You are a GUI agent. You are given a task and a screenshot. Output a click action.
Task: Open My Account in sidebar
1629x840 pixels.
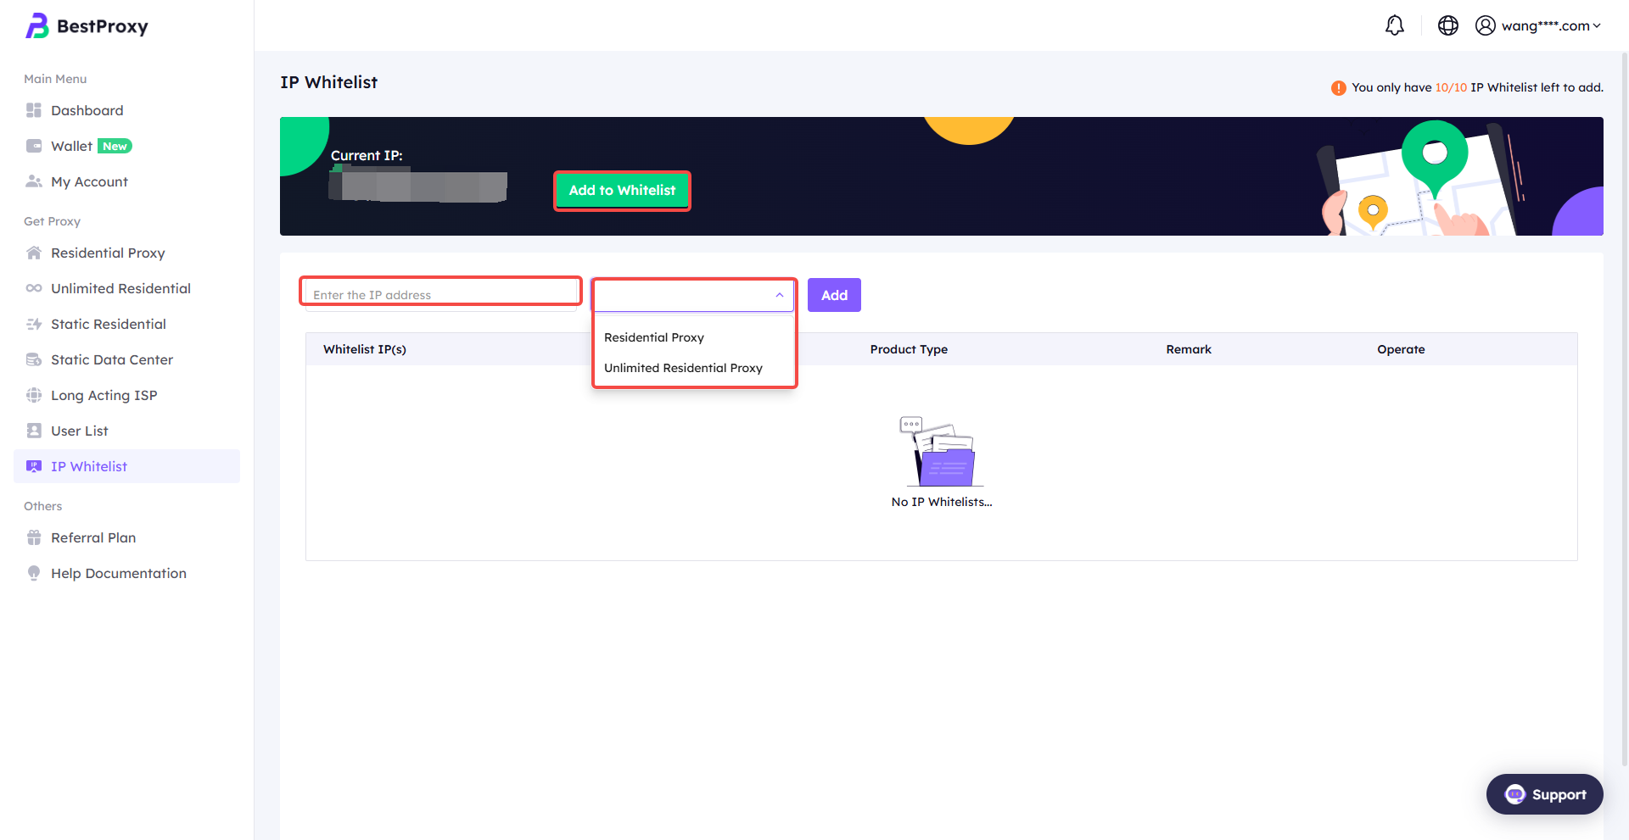coord(127,181)
